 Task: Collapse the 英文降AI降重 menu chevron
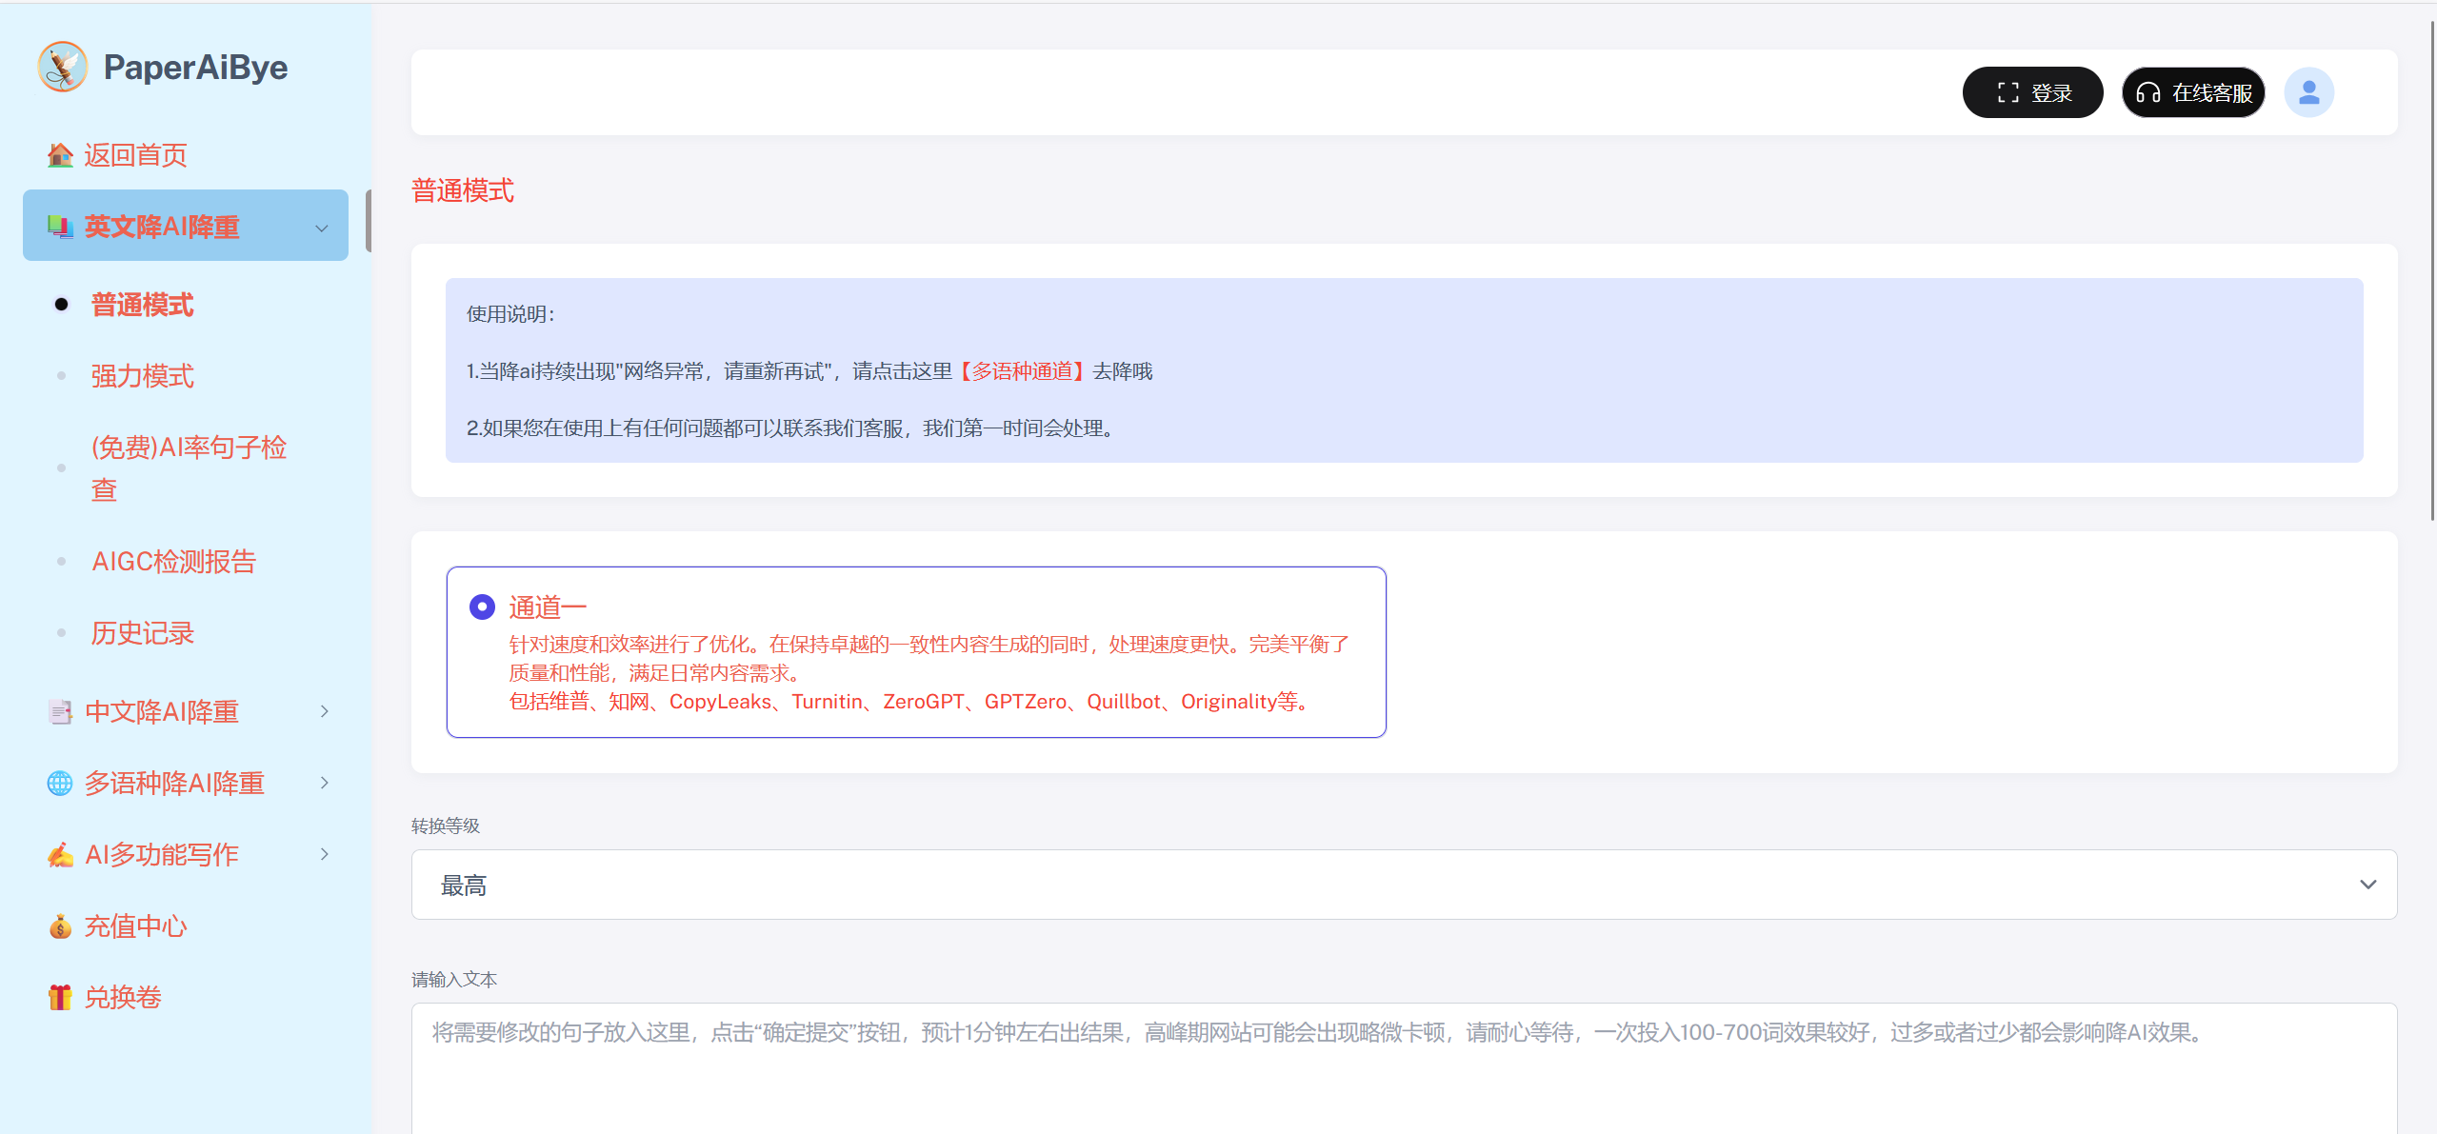322,228
